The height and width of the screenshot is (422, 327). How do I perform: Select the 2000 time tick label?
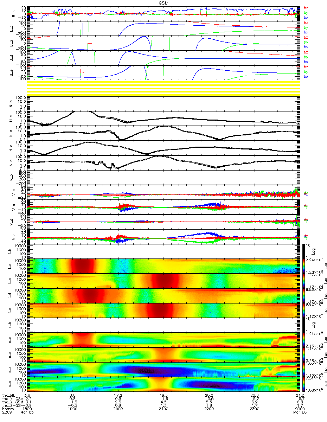click(118, 409)
